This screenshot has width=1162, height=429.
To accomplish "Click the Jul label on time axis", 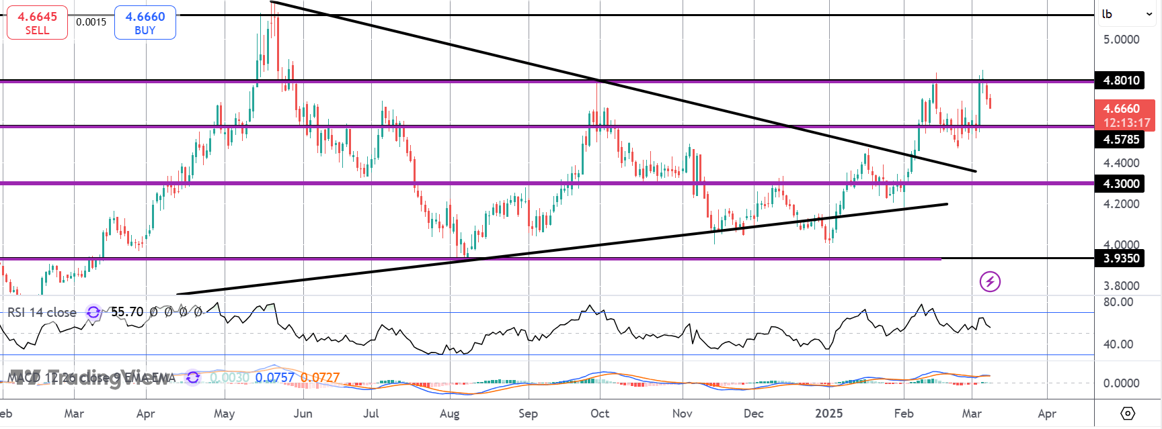I will (371, 414).
